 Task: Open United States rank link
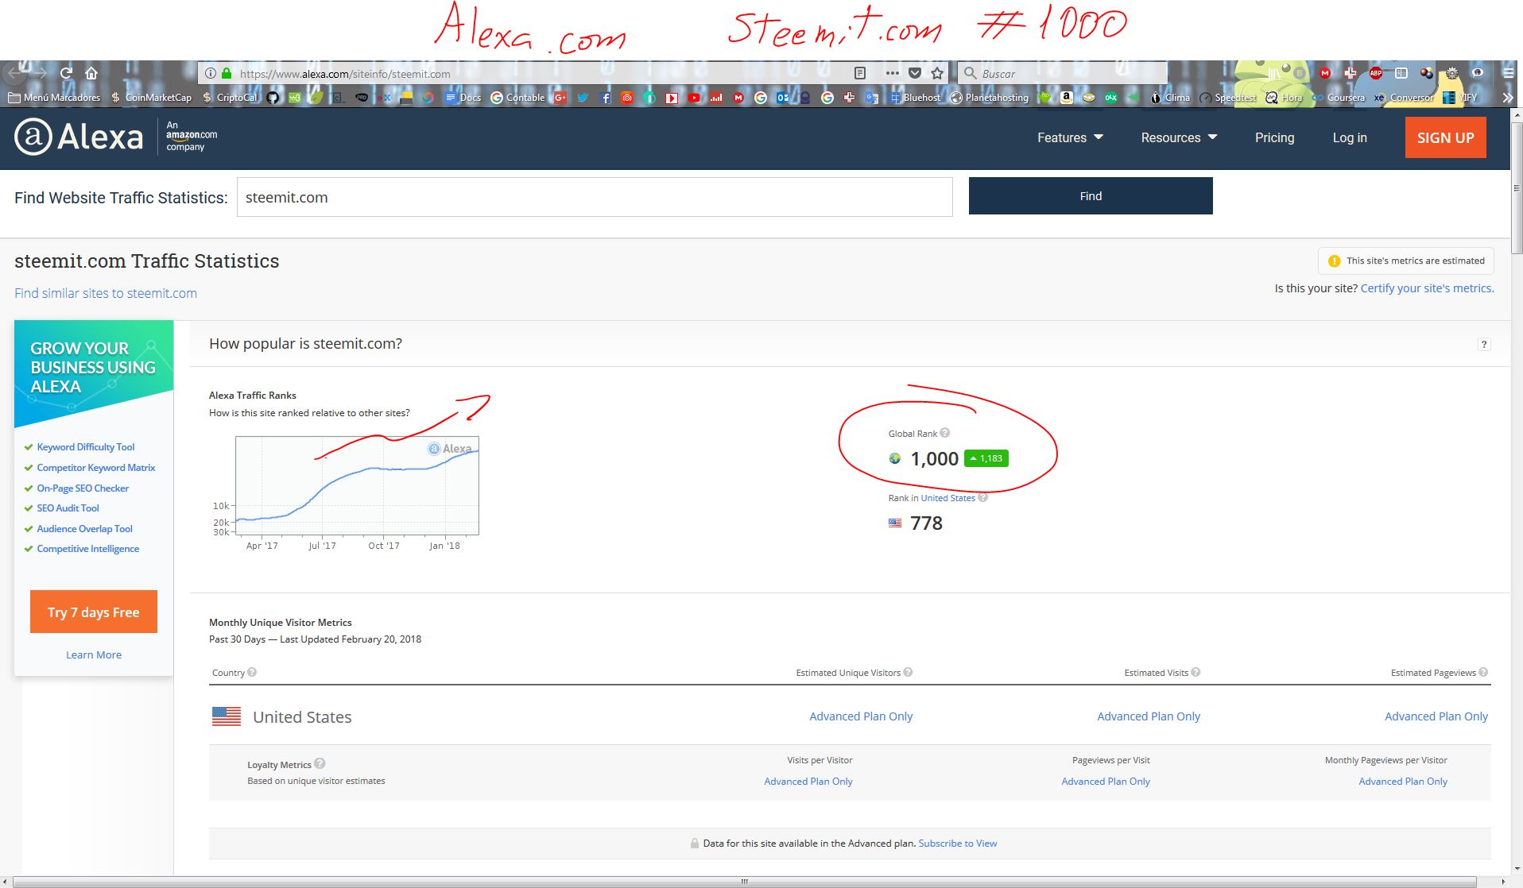pyautogui.click(x=948, y=498)
